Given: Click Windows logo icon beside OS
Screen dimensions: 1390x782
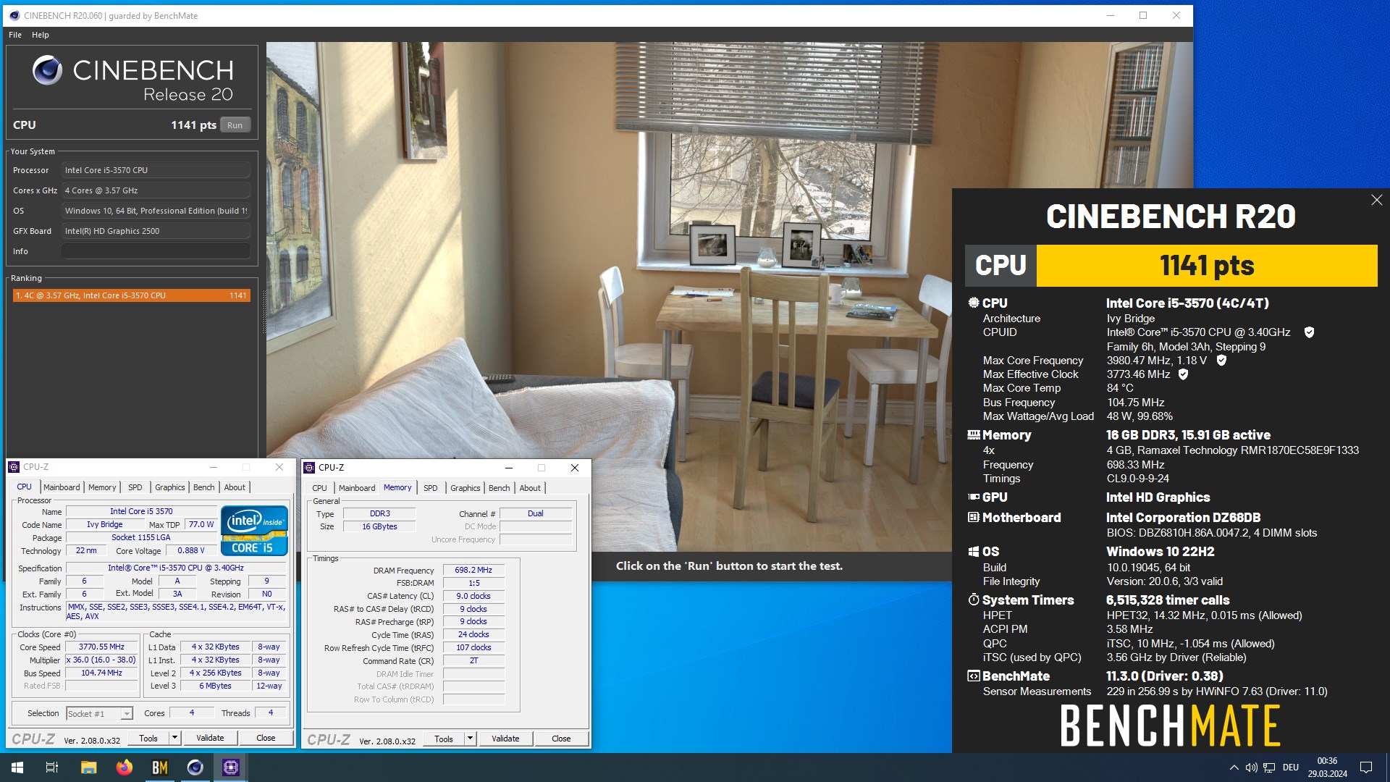Looking at the screenshot, I should pyautogui.click(x=974, y=552).
